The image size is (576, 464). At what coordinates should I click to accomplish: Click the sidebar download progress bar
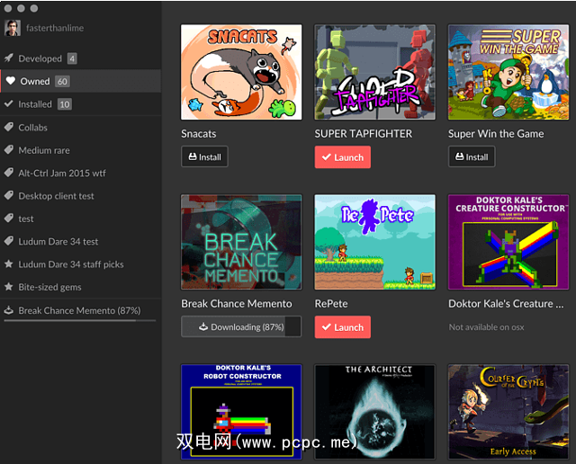click(x=80, y=320)
